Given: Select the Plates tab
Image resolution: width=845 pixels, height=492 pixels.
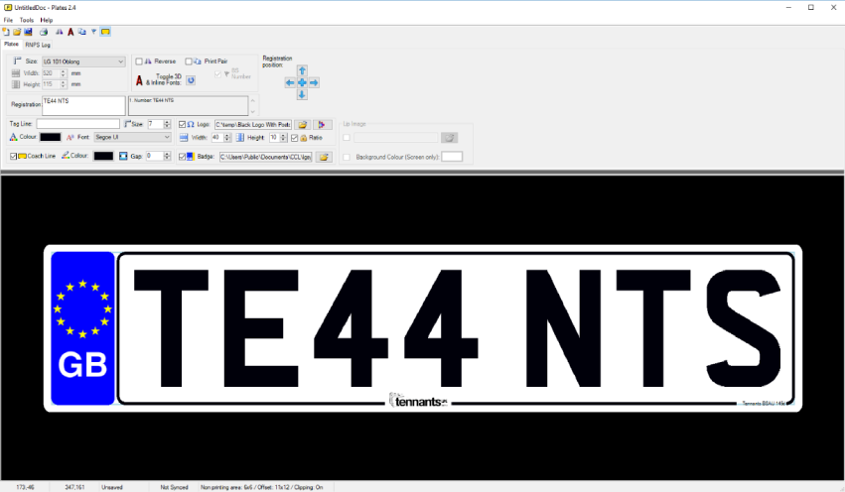Looking at the screenshot, I should [x=11, y=44].
